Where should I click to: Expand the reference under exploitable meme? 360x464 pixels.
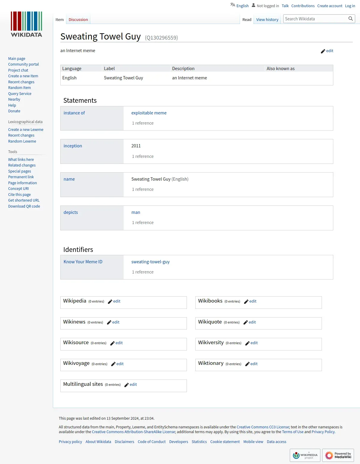coord(143,123)
